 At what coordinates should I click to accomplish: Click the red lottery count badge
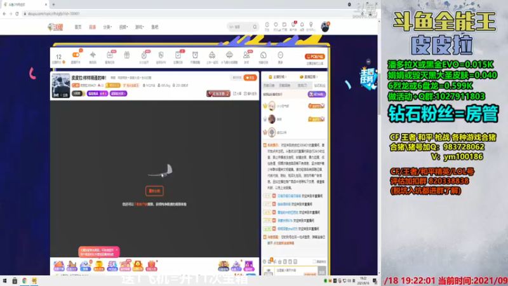(218, 93)
